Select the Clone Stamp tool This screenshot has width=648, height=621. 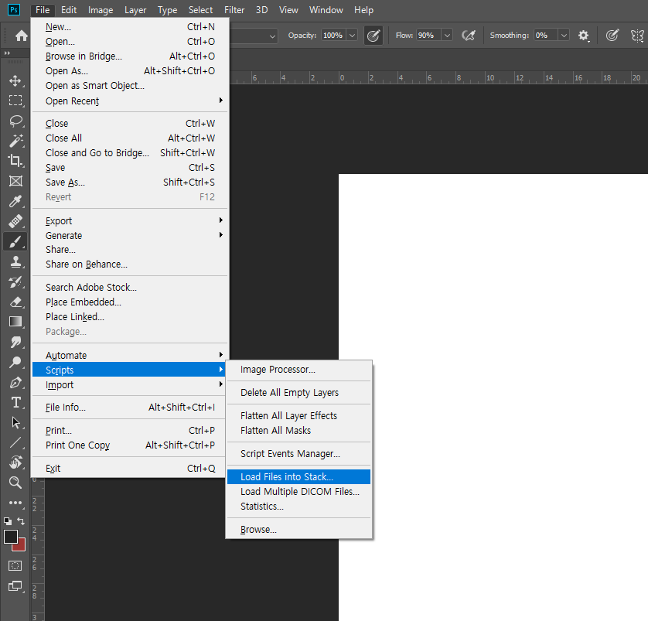pyautogui.click(x=15, y=261)
